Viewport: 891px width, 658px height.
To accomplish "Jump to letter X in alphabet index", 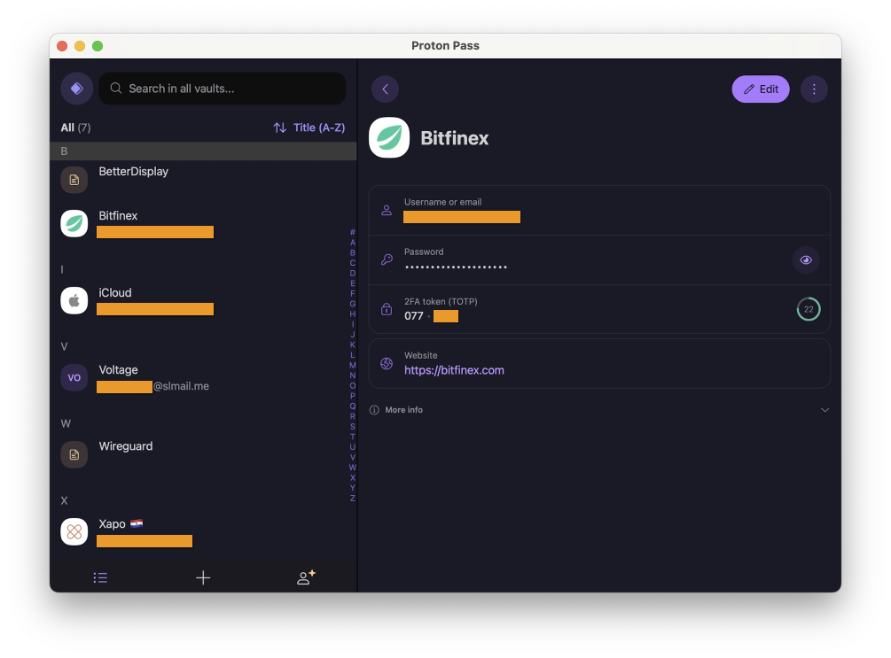I will (352, 477).
